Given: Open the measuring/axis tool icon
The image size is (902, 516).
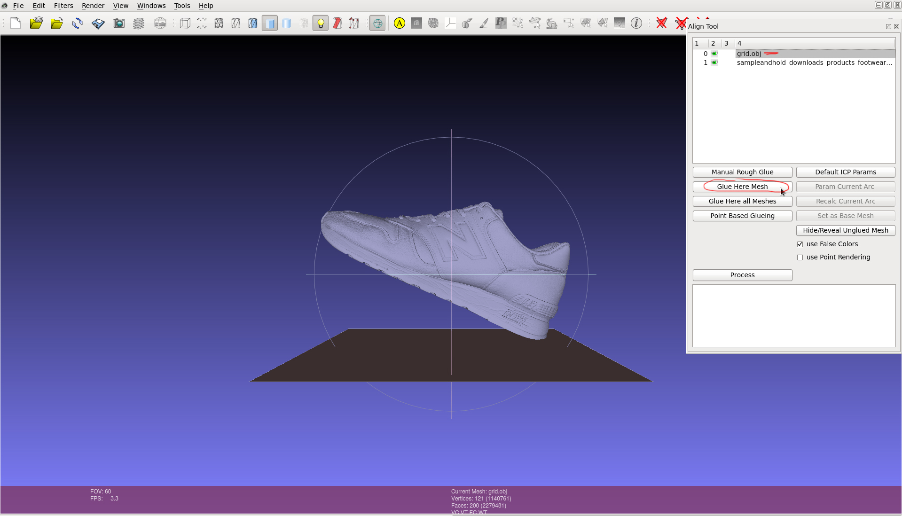Looking at the screenshot, I should point(450,23).
